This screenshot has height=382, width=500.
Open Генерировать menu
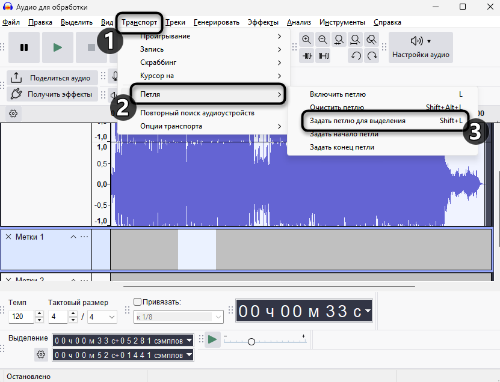pyautogui.click(x=217, y=22)
